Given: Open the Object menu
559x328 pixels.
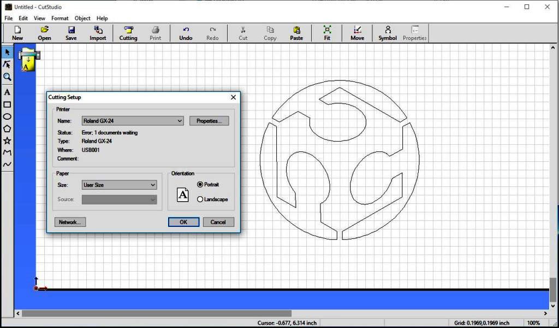Looking at the screenshot, I should (82, 18).
